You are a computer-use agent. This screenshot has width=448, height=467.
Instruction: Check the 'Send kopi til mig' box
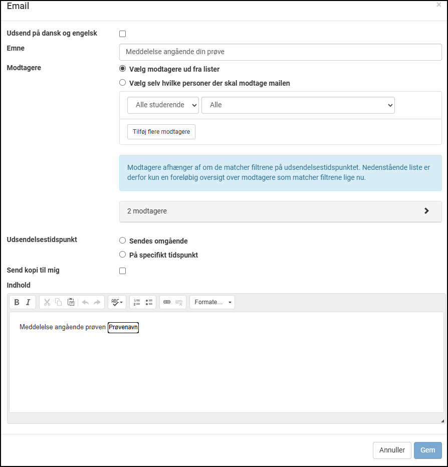click(x=123, y=271)
